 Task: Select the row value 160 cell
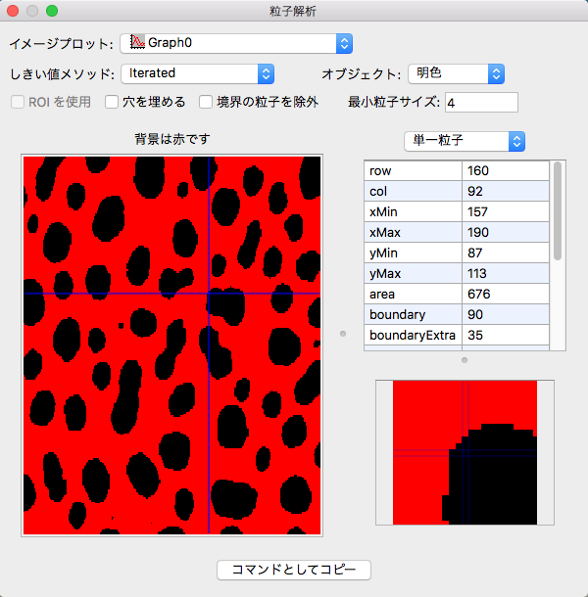(x=506, y=170)
